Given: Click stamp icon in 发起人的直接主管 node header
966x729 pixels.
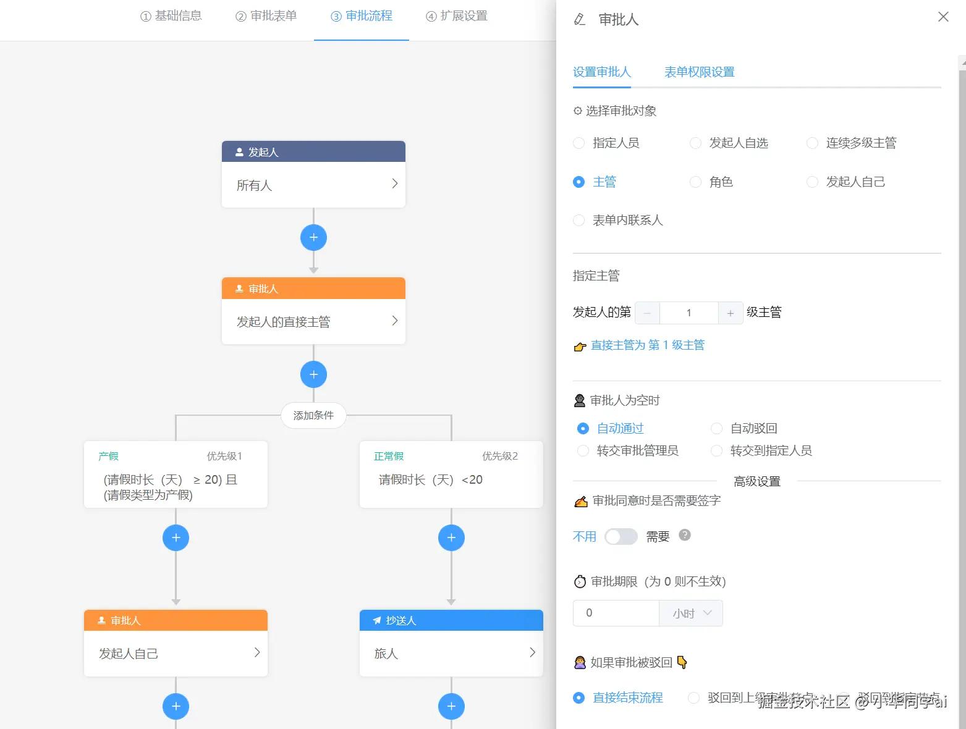Looking at the screenshot, I should pyautogui.click(x=239, y=289).
